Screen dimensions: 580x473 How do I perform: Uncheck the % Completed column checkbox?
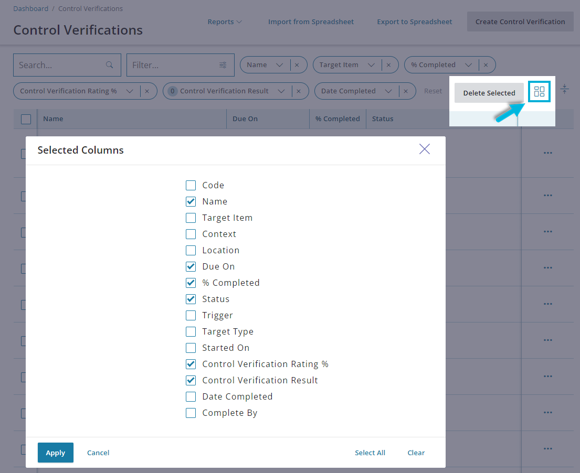coord(191,283)
